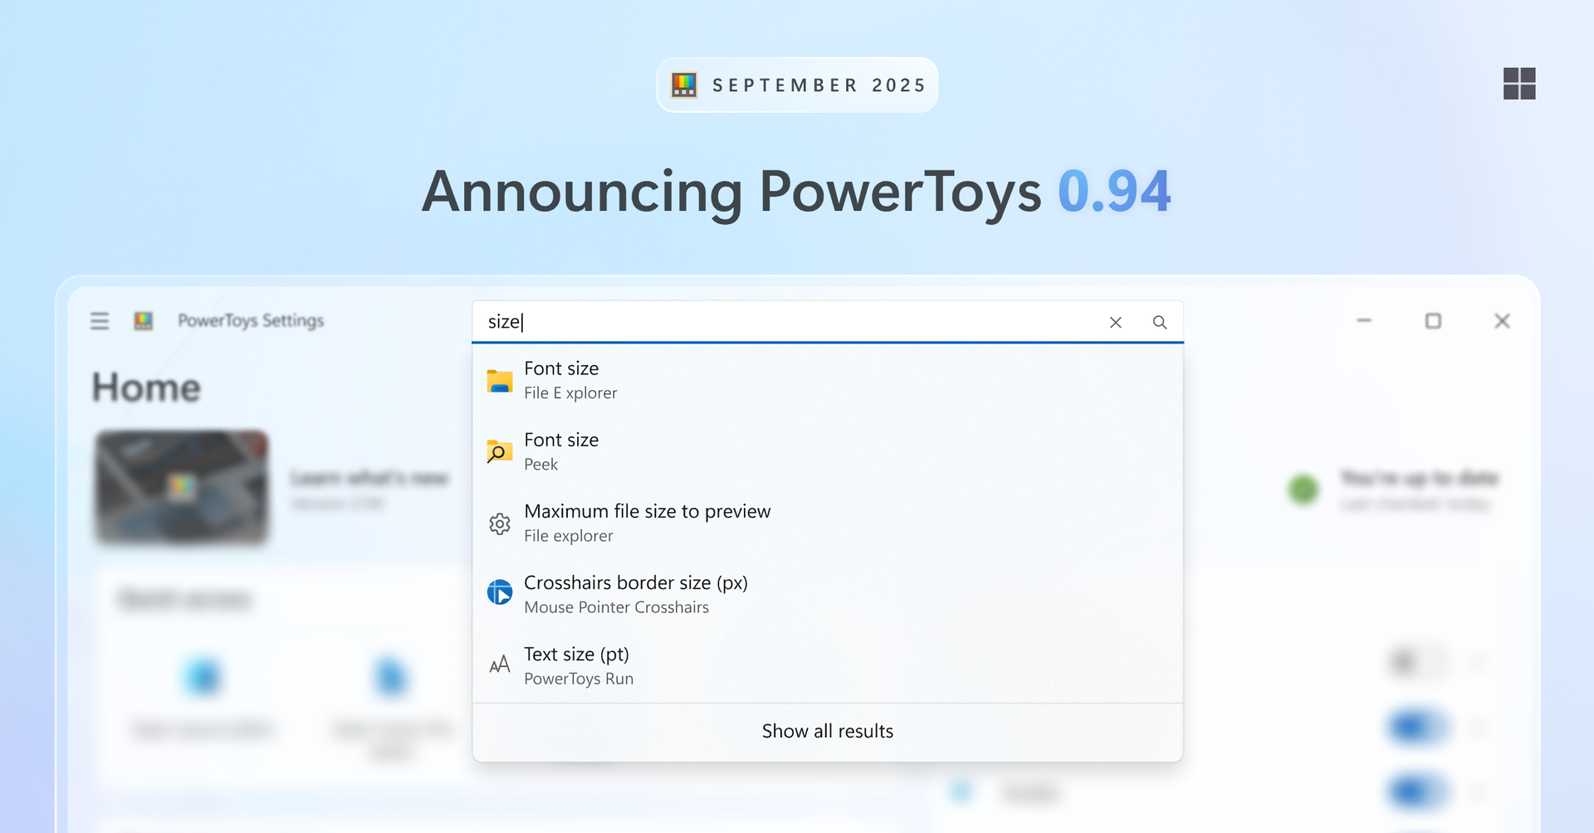Viewport: 1594px width, 833px height.
Task: Click the PowerToys Run text size icon
Action: (499, 665)
